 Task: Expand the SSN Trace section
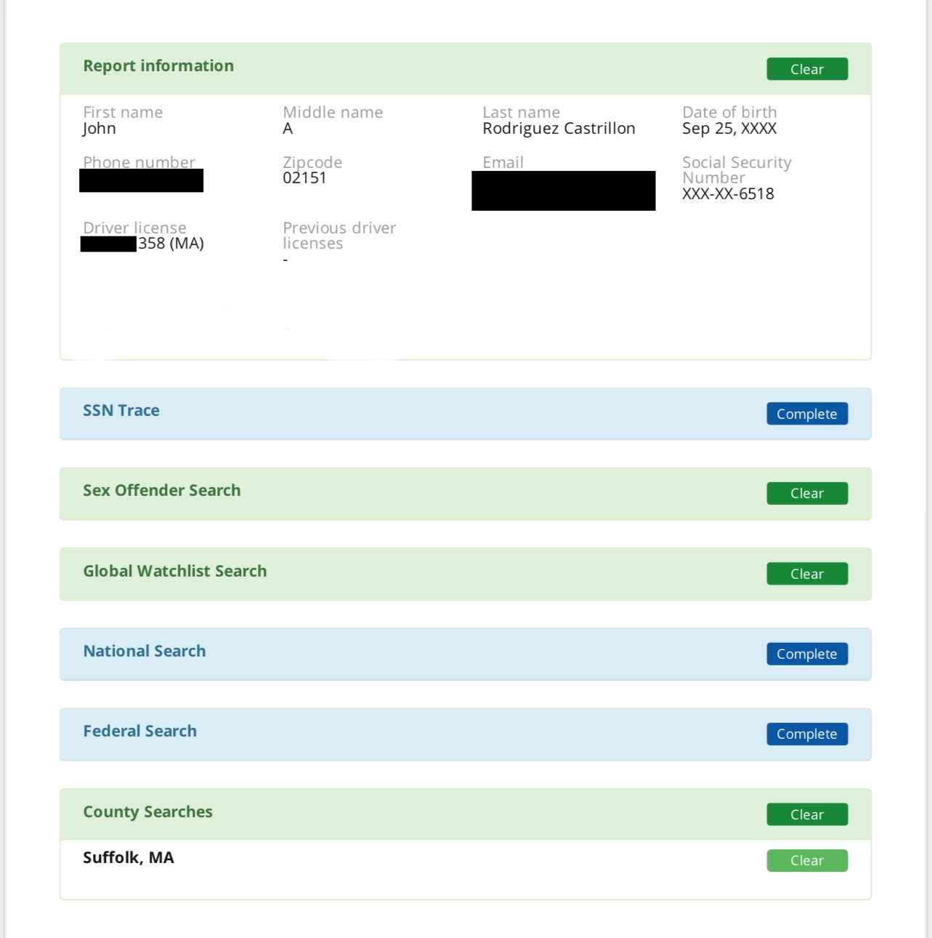coord(121,411)
